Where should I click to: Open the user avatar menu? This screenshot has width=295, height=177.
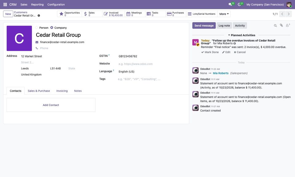coord(289,5)
